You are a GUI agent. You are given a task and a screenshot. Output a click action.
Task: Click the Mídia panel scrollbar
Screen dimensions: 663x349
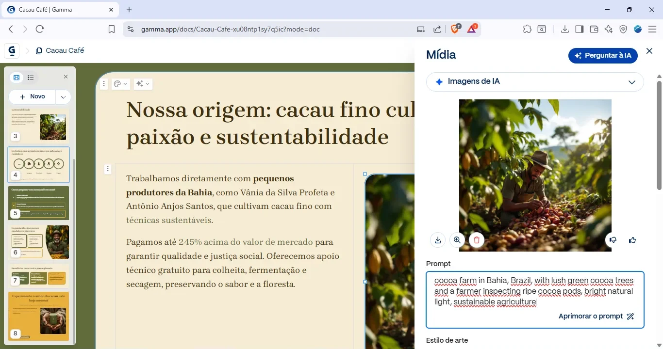659,136
